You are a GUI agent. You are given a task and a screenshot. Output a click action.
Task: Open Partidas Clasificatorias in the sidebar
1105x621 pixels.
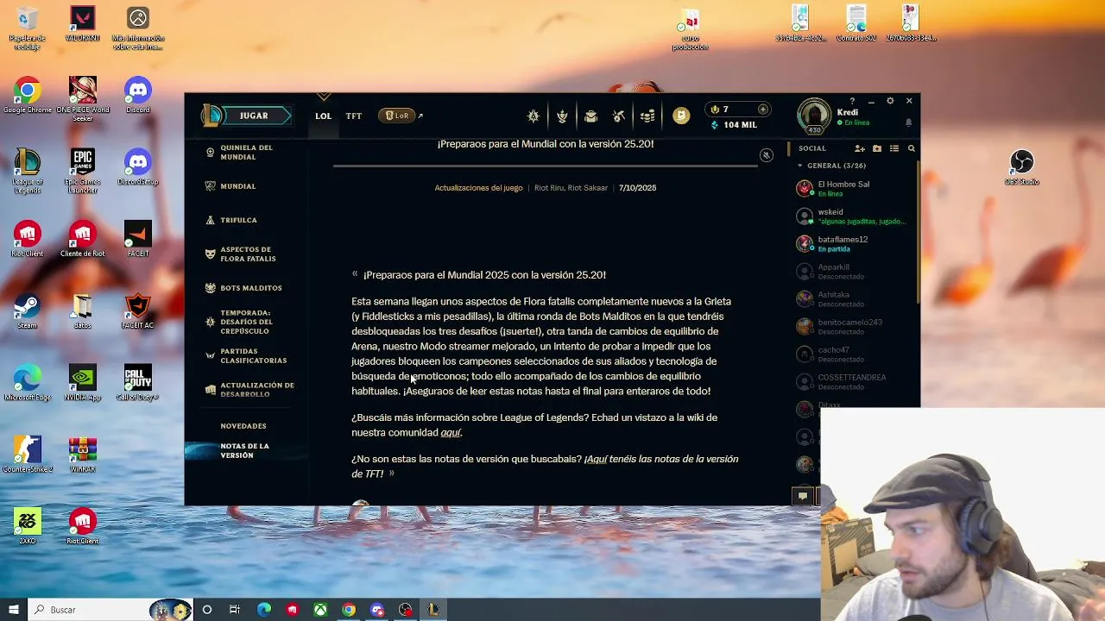coord(253,356)
